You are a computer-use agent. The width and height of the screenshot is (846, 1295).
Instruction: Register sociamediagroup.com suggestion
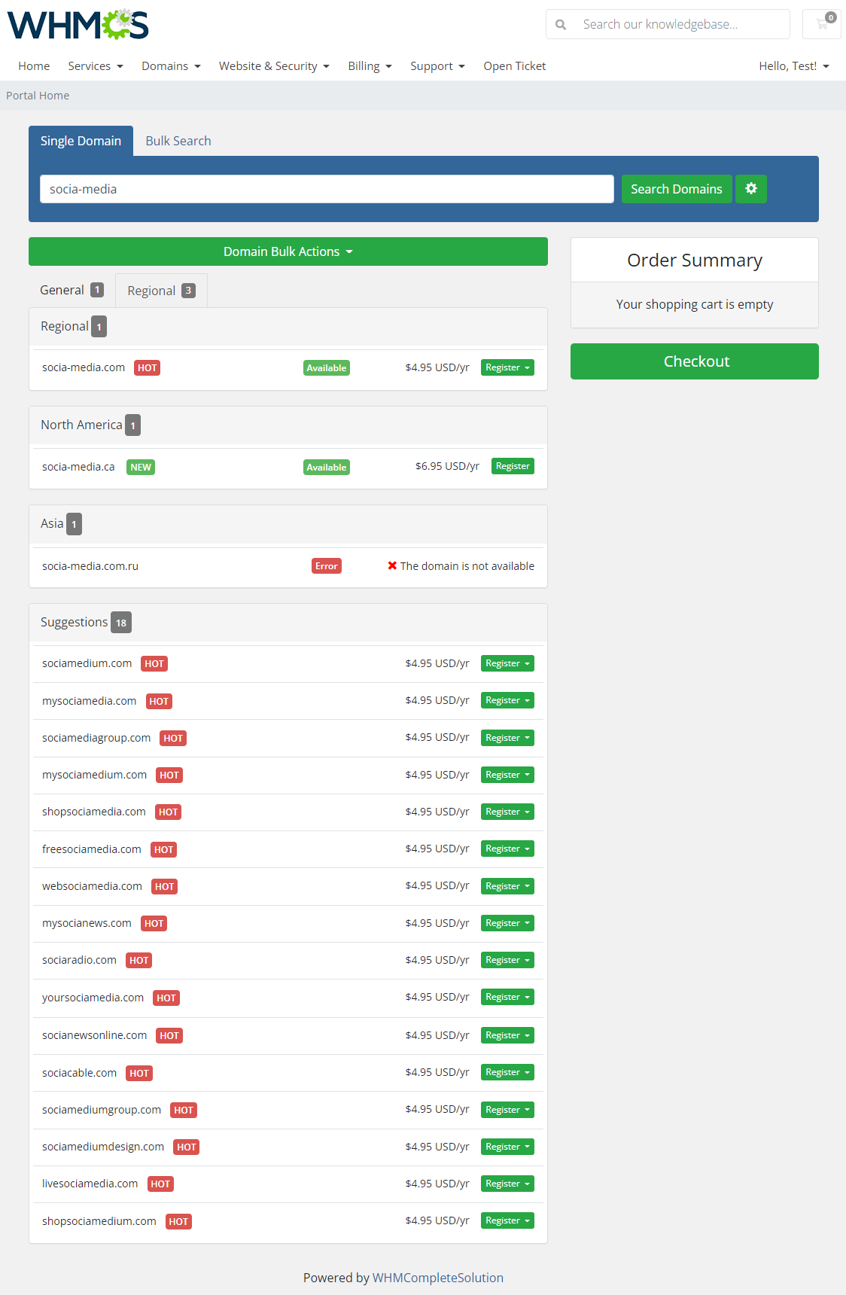507,738
